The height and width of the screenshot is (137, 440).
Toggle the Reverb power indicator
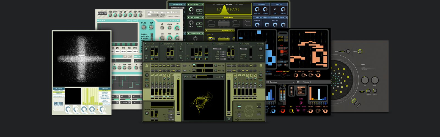pos(240,44)
